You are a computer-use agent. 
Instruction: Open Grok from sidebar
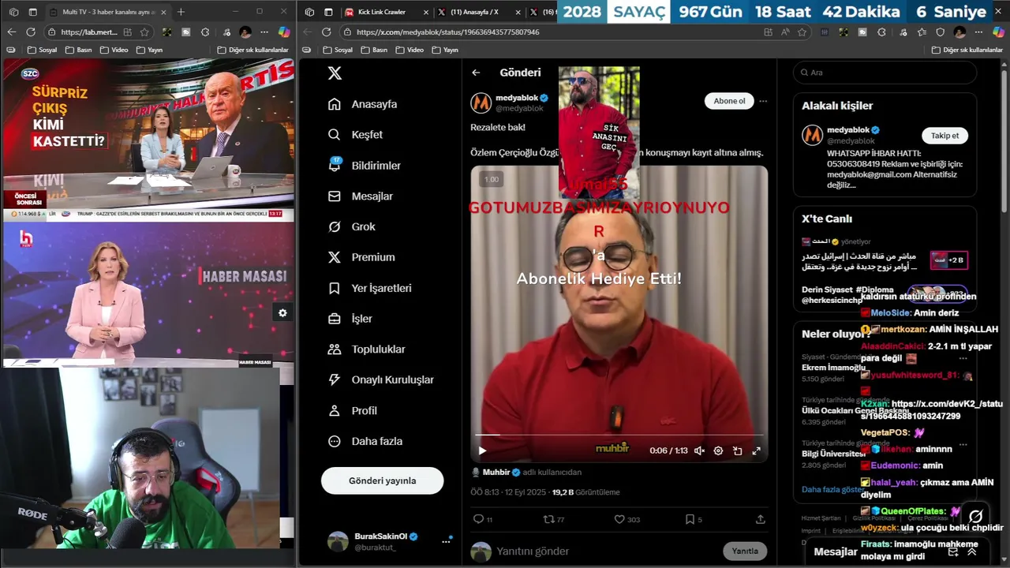[351, 226]
